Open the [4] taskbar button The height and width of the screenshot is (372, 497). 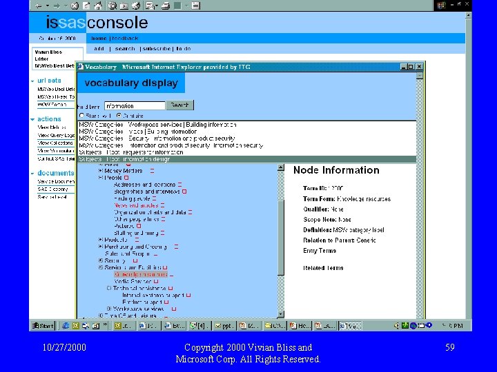(198, 326)
